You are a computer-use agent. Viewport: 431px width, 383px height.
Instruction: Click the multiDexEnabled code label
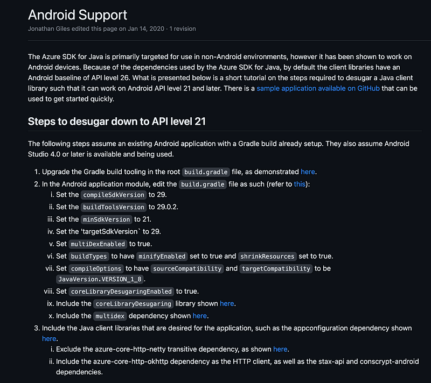pyautogui.click(x=98, y=244)
